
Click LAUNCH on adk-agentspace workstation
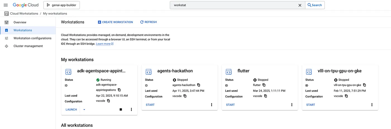point(71,109)
